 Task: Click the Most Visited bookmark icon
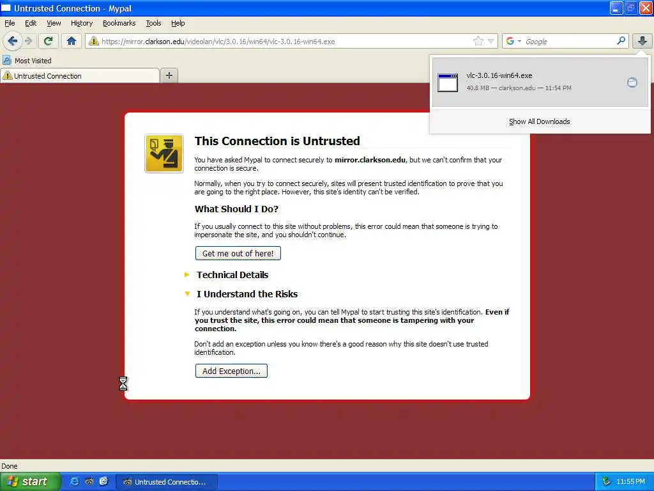coord(6,61)
